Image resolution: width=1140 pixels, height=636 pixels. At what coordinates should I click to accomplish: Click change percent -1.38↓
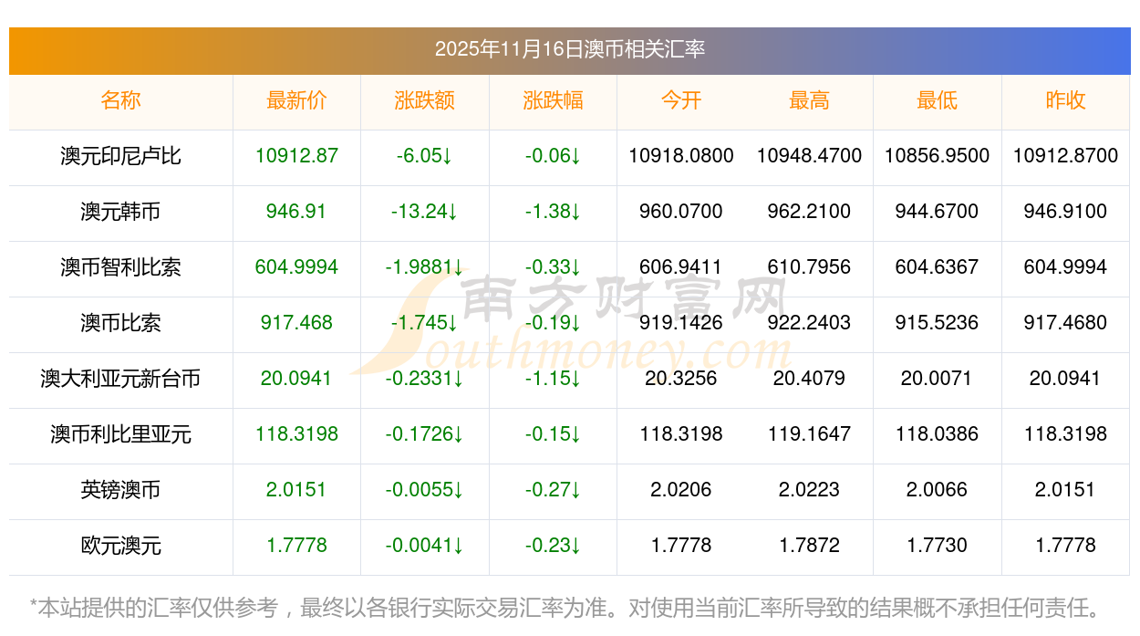pyautogui.click(x=553, y=212)
